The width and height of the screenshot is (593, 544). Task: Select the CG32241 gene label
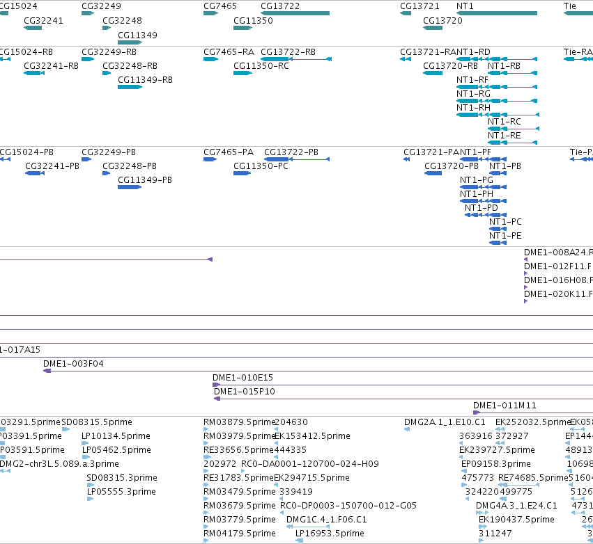(x=43, y=20)
